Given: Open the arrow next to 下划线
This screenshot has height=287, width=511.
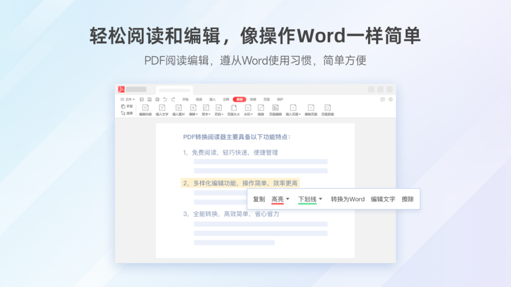Looking at the screenshot, I should point(321,199).
